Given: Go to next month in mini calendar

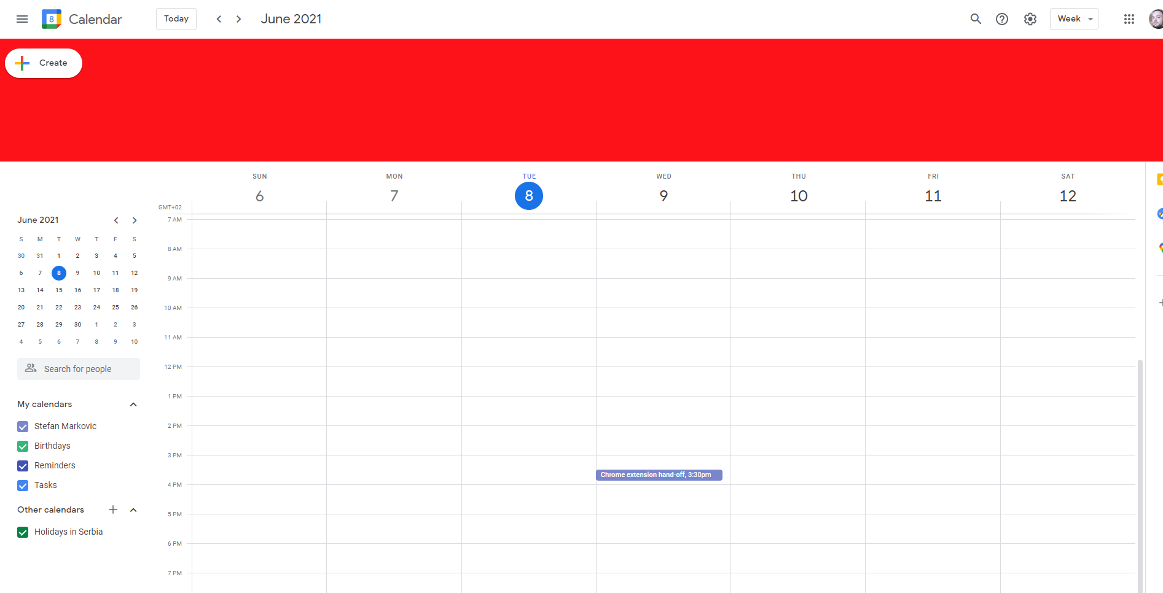Looking at the screenshot, I should (135, 220).
